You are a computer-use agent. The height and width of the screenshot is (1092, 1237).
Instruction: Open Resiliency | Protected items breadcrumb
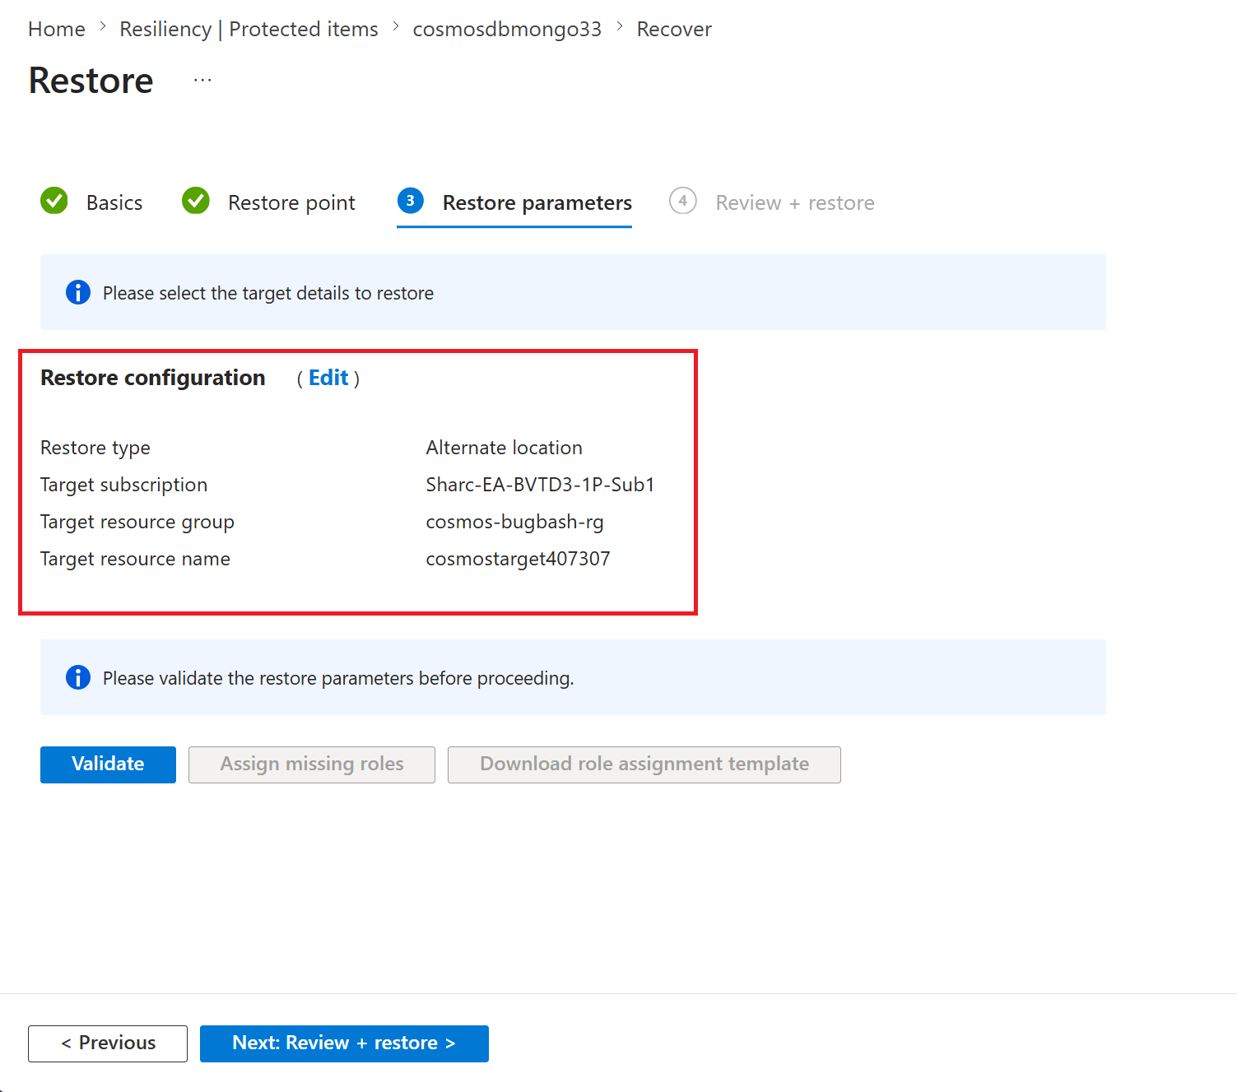click(x=249, y=30)
